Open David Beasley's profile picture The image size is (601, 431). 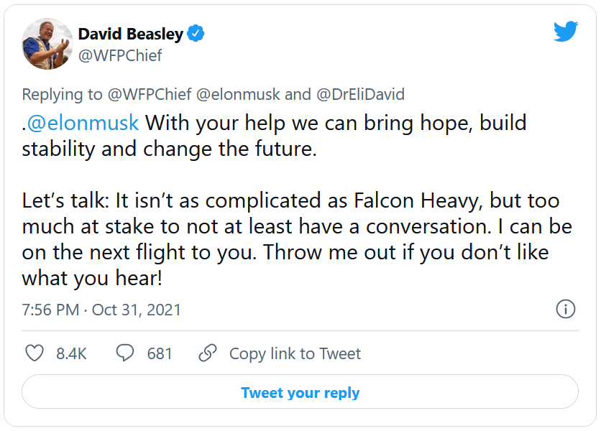[x=47, y=44]
